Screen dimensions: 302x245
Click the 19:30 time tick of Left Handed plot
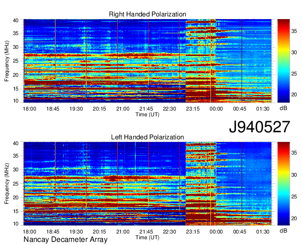tap(76, 232)
